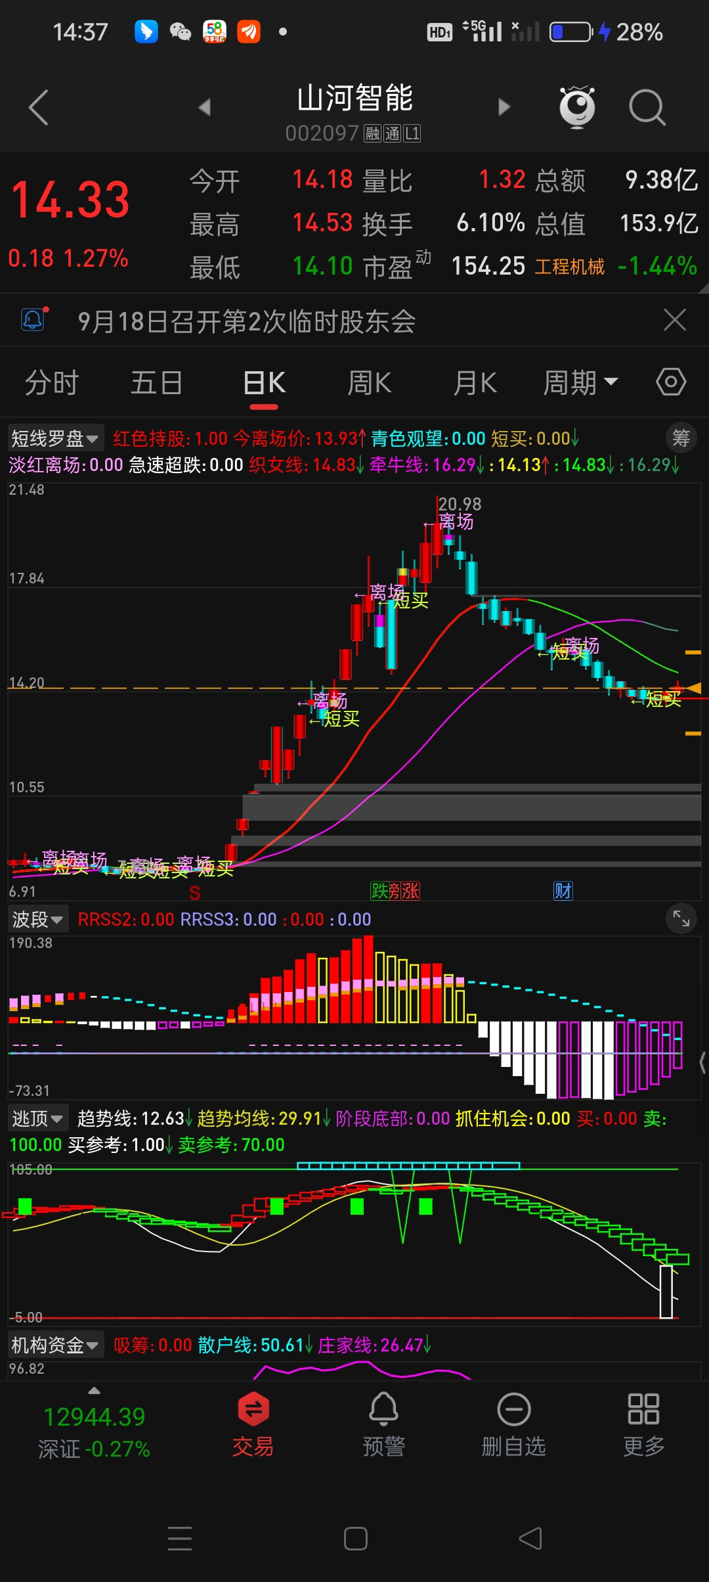Screen dimensions: 709x1582
Task: Tap the current price 14.33
Action: click(71, 200)
